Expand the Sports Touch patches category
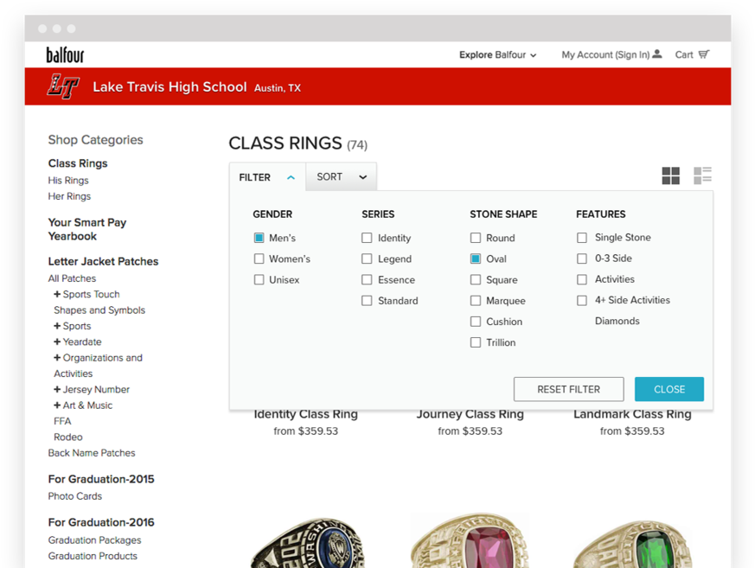755x568 pixels. click(57, 294)
